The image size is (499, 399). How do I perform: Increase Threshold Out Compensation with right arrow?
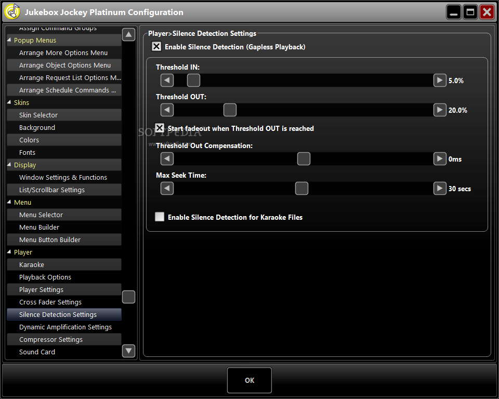[440, 158]
